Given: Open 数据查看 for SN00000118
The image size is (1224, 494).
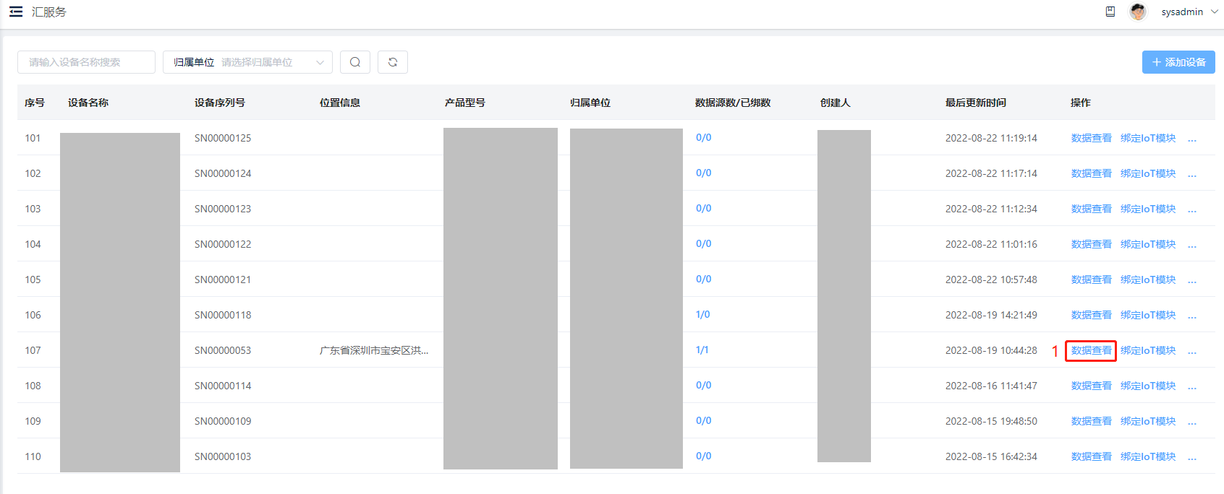Looking at the screenshot, I should [x=1091, y=315].
